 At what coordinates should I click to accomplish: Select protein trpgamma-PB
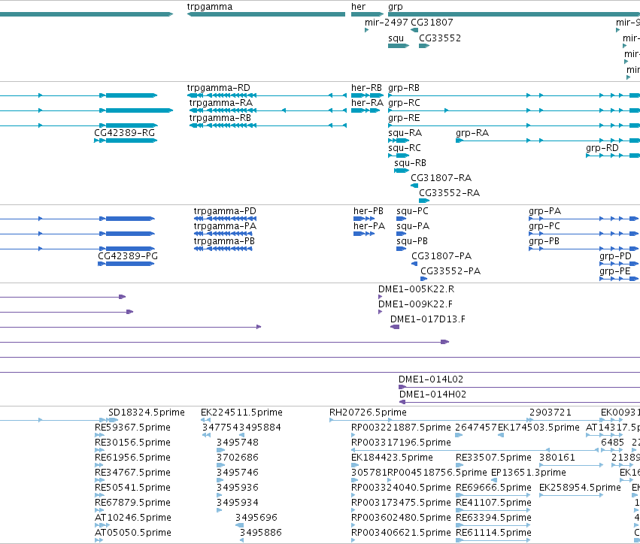224,242
